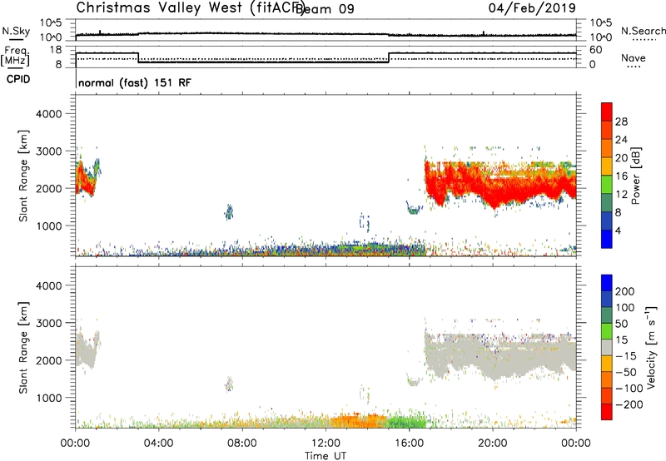
Task: Click the '-100' label on the velocity colorbar
Action: pos(629,389)
